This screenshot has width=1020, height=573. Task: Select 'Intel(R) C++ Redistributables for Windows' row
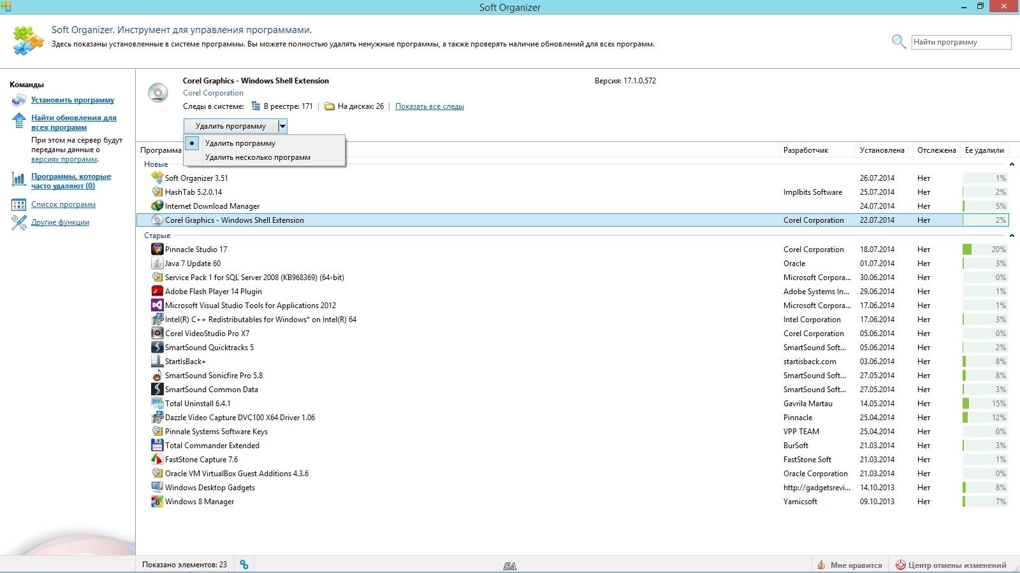click(572, 320)
